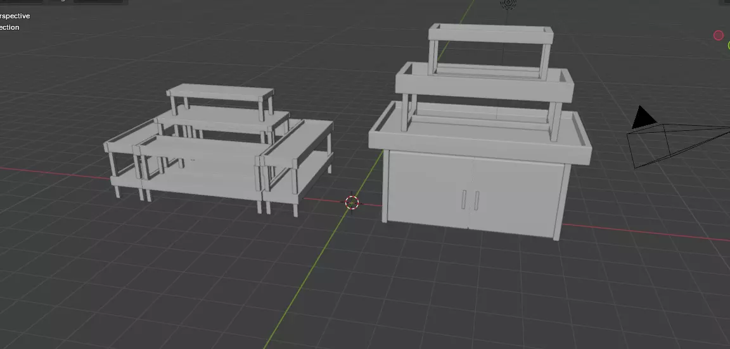Click the left door handle on the cabinet
This screenshot has width=730, height=349.
464,199
